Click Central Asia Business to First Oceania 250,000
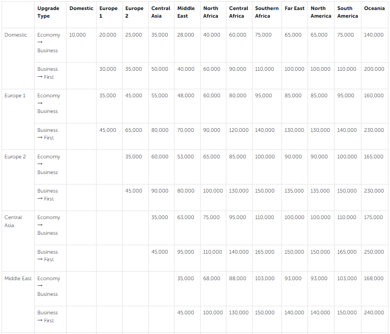 point(374,252)
